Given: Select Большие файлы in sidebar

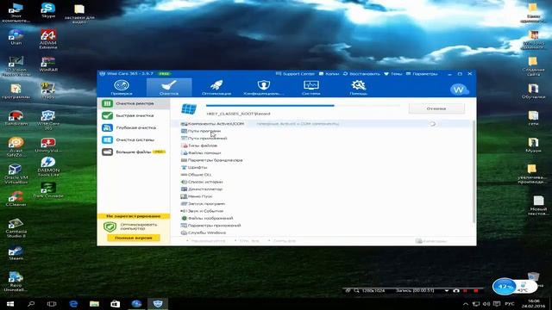Looking at the screenshot, I should (x=134, y=152).
